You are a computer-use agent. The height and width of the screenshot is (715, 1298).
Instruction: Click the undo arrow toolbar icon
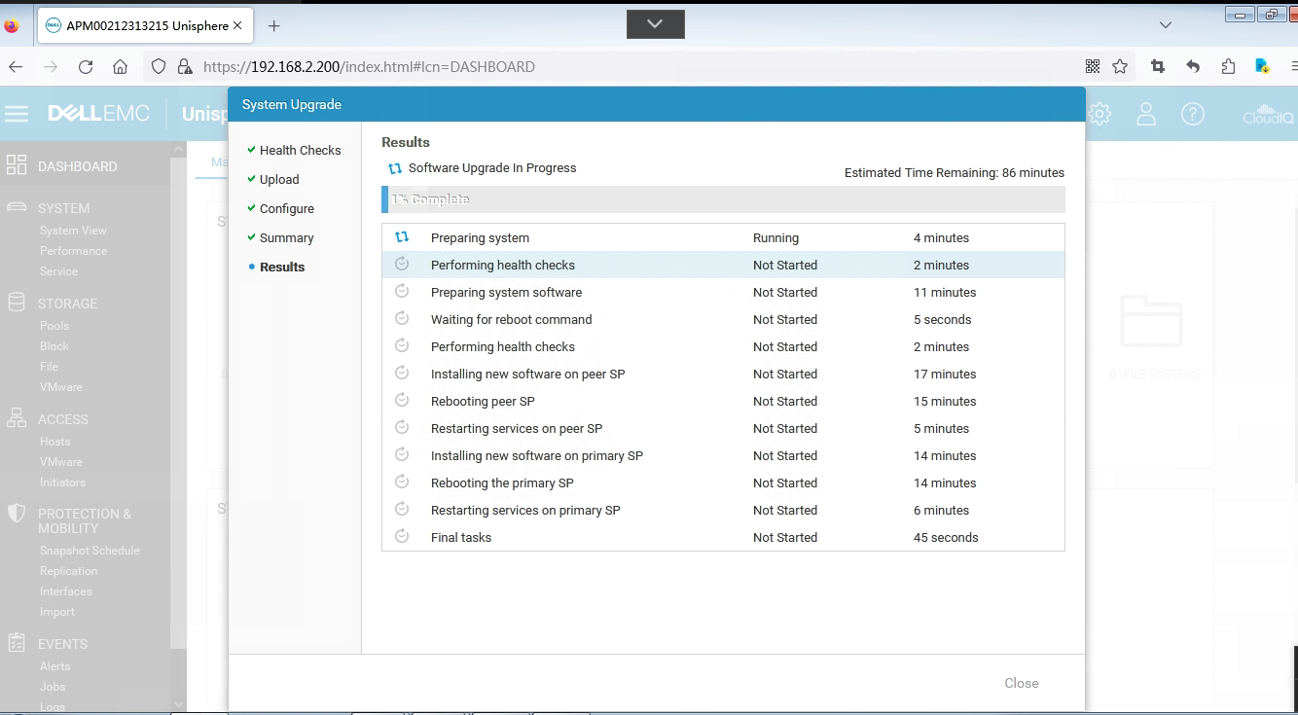point(1193,66)
